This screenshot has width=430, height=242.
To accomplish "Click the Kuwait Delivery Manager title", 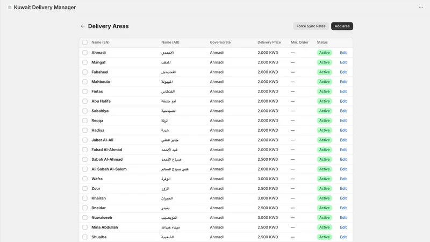I will [x=45, y=8].
